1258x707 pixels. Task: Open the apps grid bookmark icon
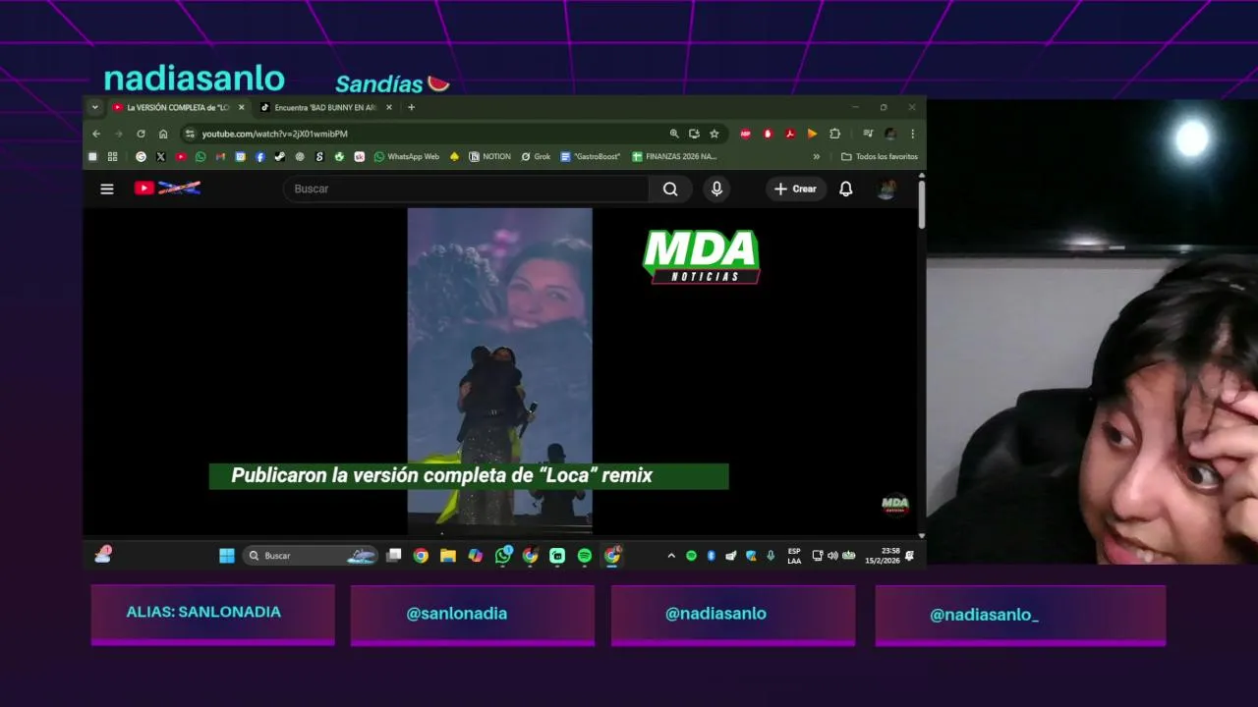(112, 156)
